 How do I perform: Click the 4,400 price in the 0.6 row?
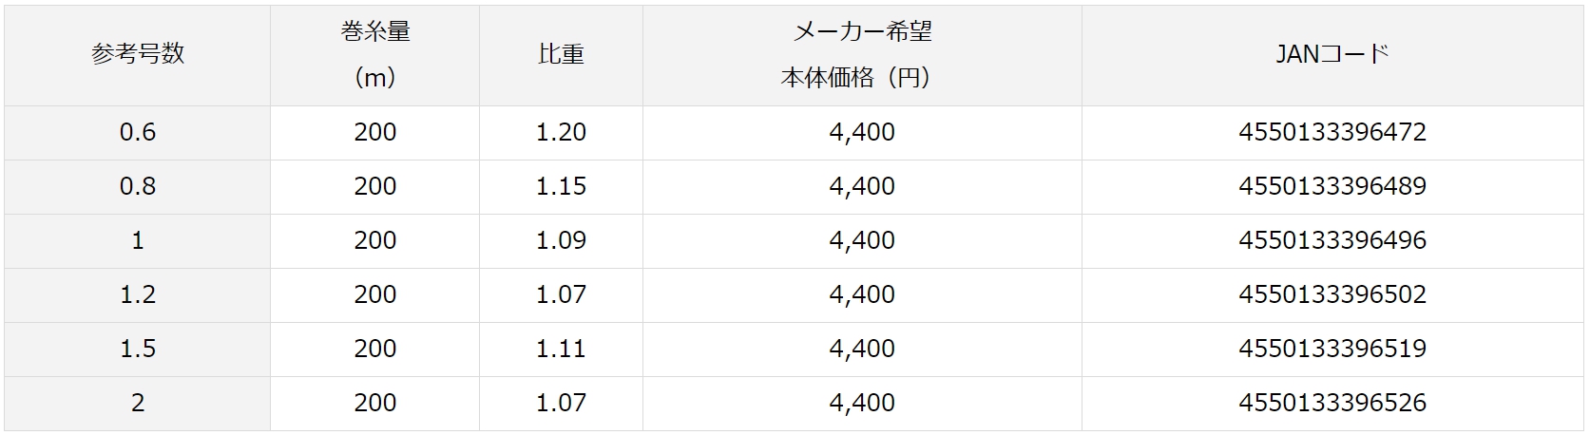(x=862, y=132)
